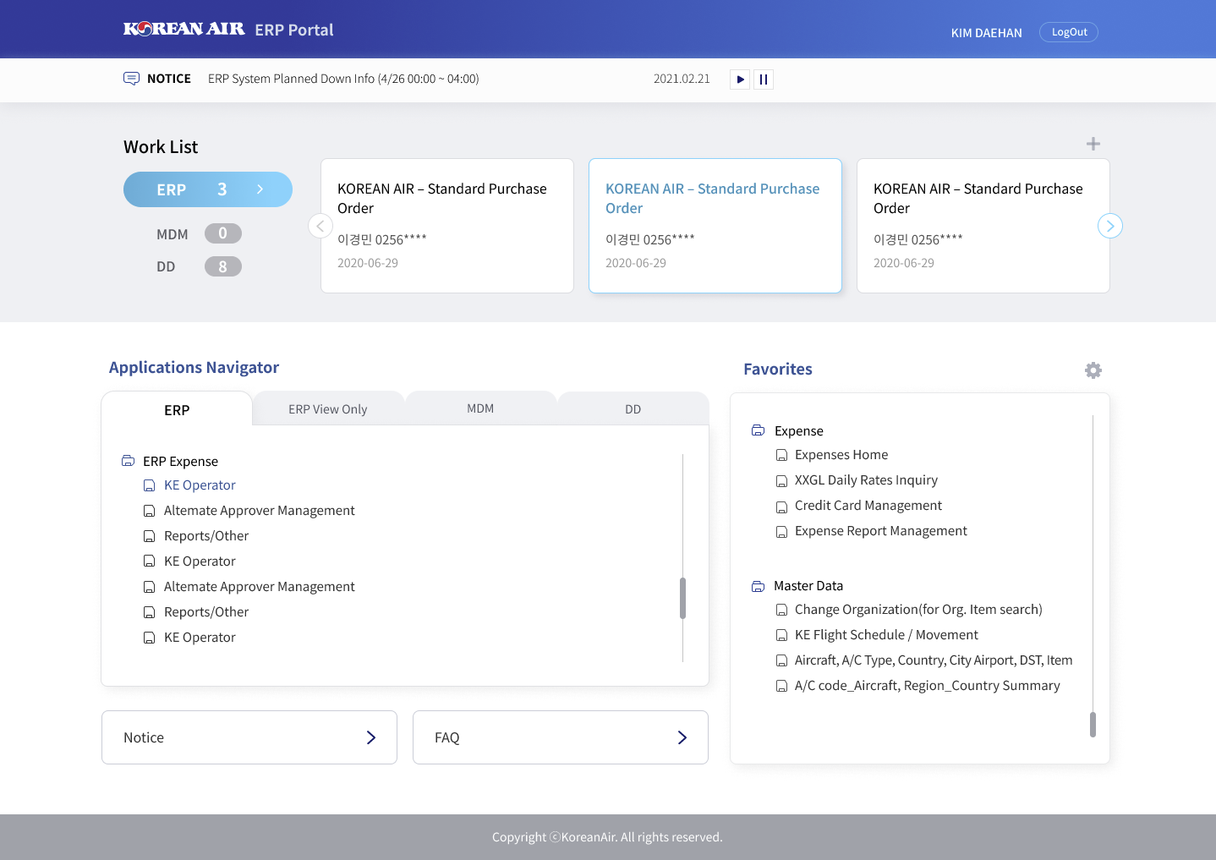Show previous Work List card
This screenshot has width=1216, height=860.
click(320, 226)
